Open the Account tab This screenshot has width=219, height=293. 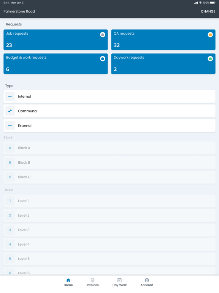tap(147, 282)
